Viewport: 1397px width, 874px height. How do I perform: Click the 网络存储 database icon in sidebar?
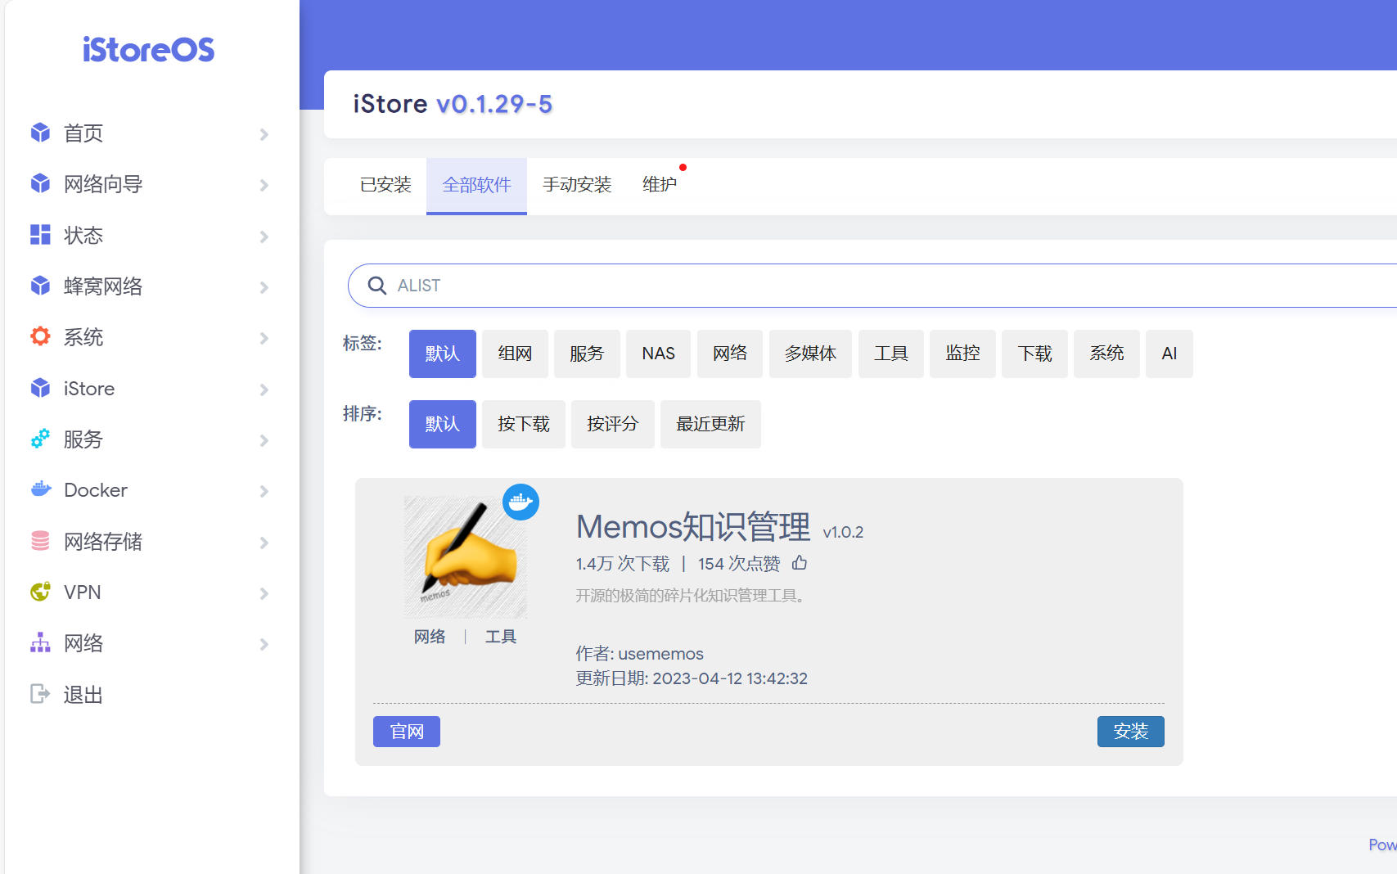(x=40, y=541)
